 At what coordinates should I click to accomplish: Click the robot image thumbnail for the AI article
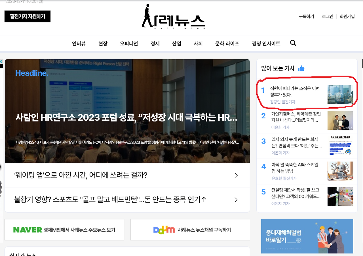pyautogui.click(x=340, y=171)
